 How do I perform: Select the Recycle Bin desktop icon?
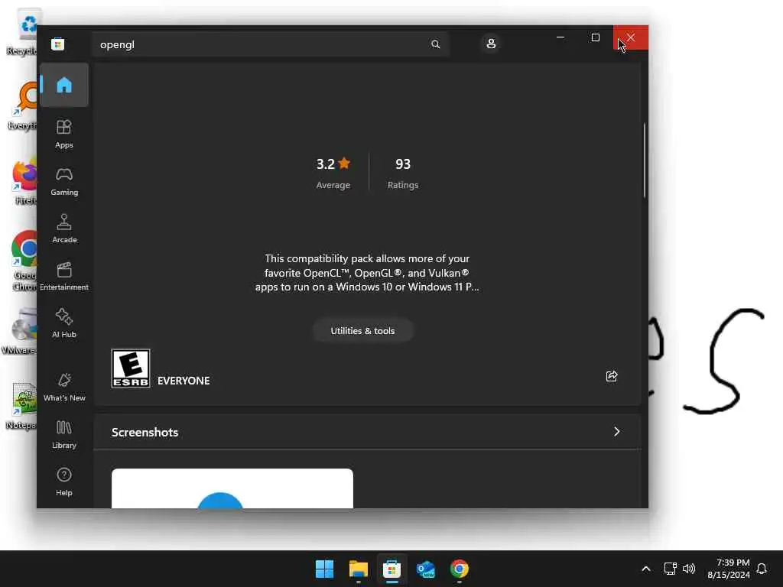[x=21, y=32]
